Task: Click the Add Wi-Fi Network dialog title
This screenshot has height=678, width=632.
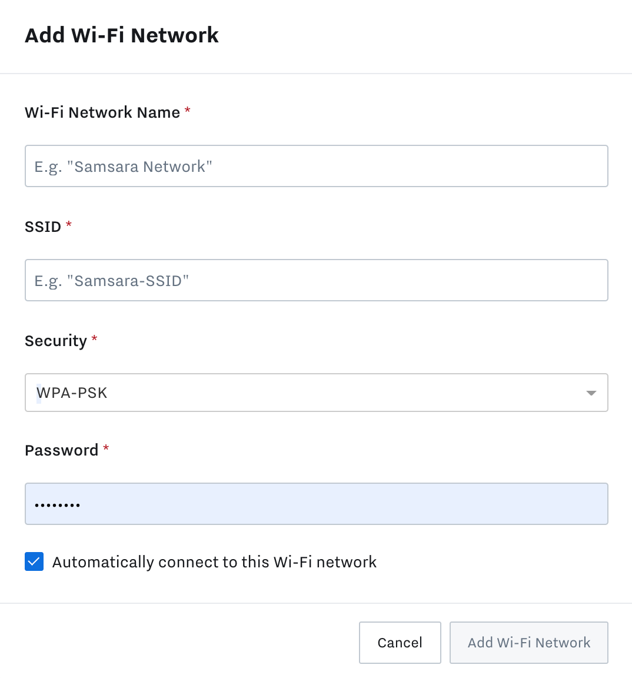Action: pyautogui.click(x=121, y=35)
